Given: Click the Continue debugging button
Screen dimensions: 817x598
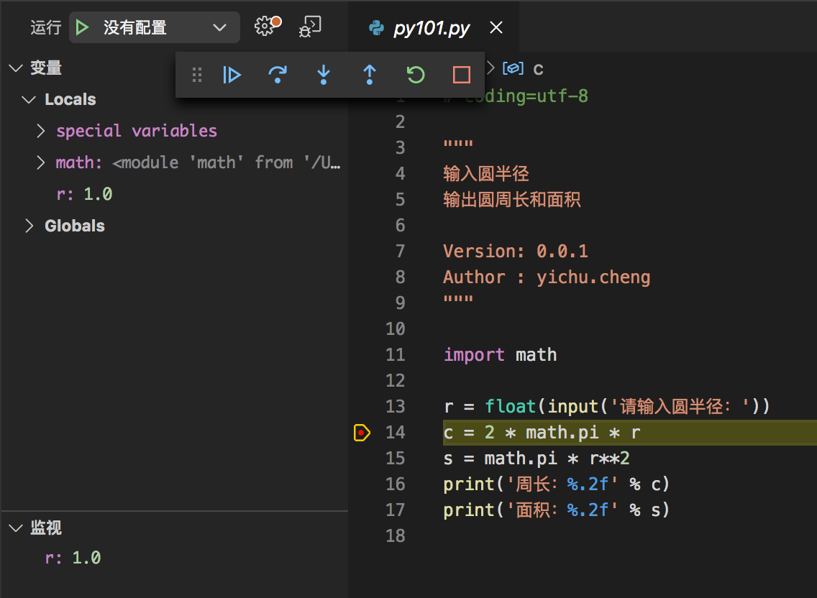Looking at the screenshot, I should pos(232,75).
